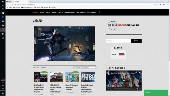Viewport: 170px width, 96px height.
Task: Reload the current page
Action: (13, 5)
